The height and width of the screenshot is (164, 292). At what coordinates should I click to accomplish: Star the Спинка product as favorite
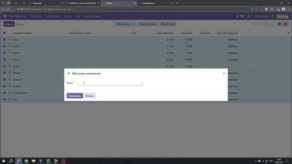click(x=10, y=86)
